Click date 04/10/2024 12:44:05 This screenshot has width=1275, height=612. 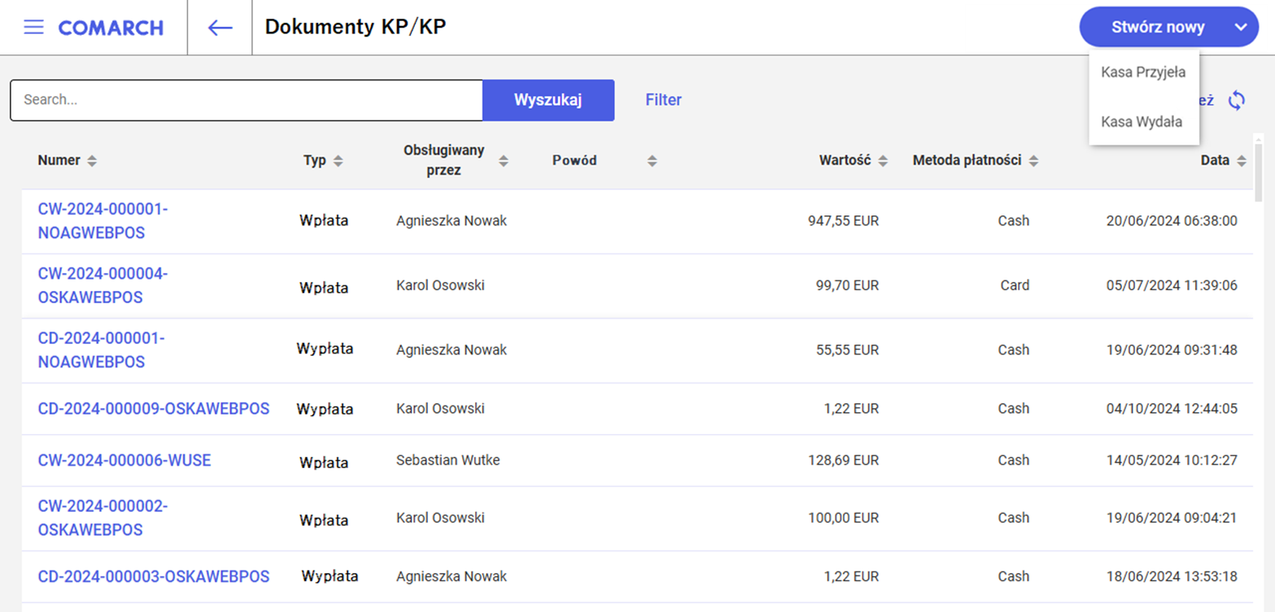point(1172,409)
